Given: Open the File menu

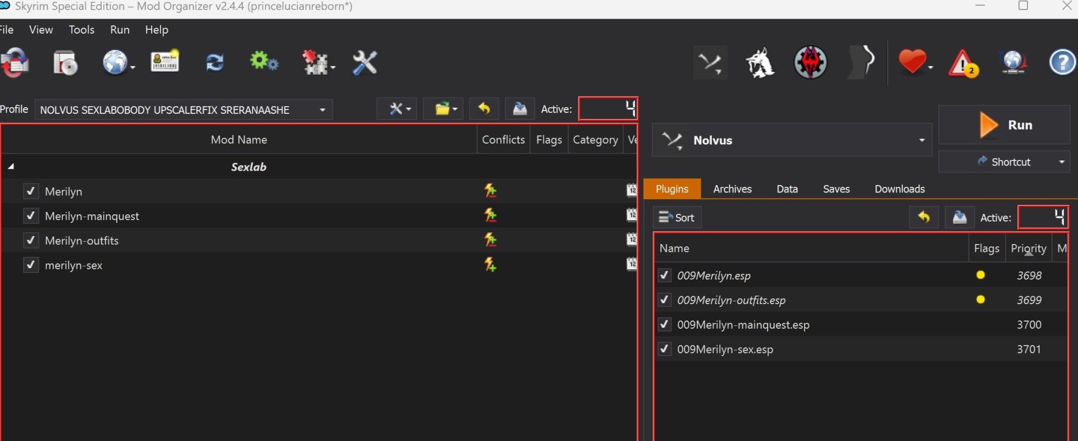Looking at the screenshot, I should pos(7,30).
